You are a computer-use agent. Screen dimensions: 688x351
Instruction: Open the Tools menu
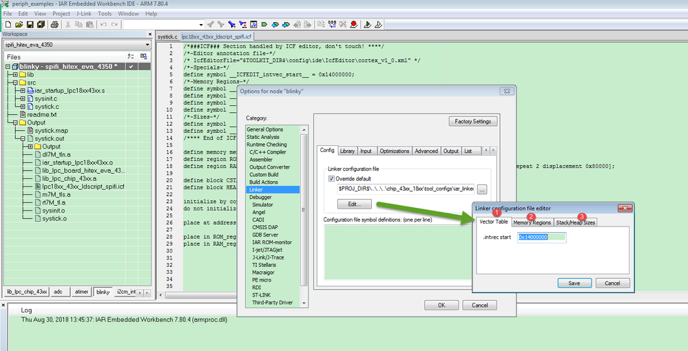pos(105,14)
